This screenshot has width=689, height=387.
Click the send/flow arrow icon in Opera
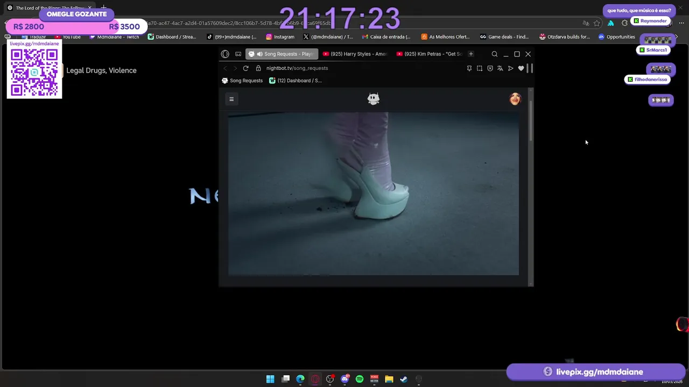[511, 68]
